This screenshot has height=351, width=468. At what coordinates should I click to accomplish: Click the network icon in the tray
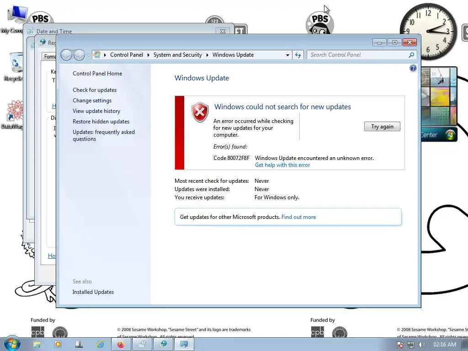(411, 345)
